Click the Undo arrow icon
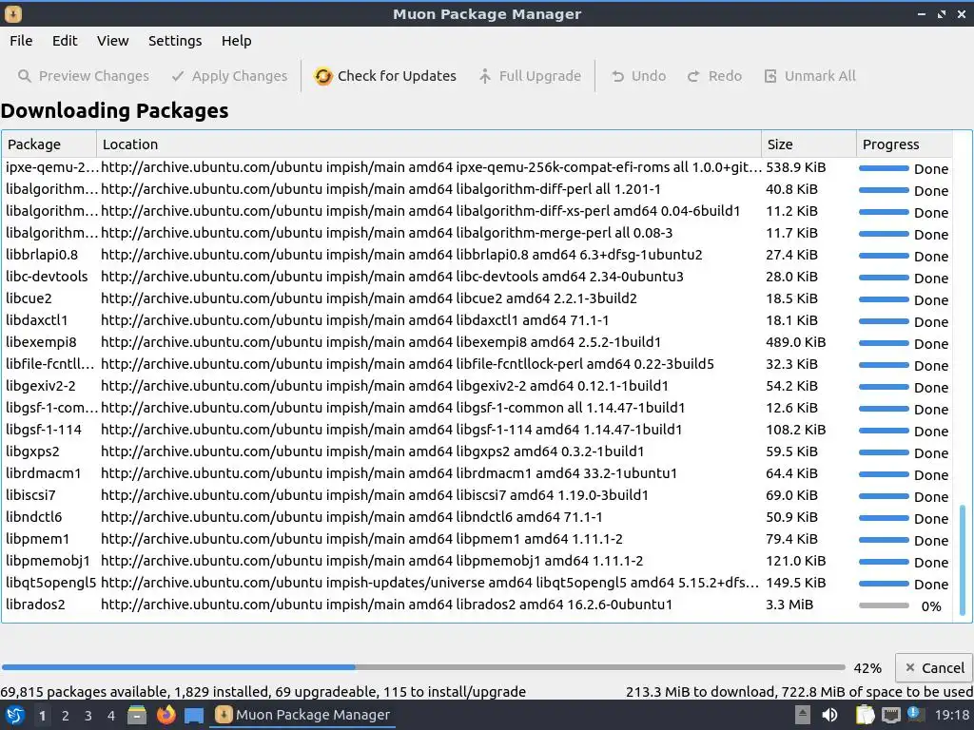Viewport: 974px width, 730px height. tap(617, 76)
